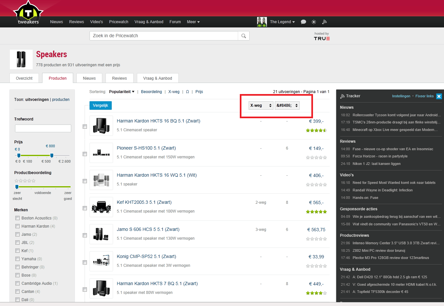
Task: Switch to the Overzicht tab
Action: 24,78
